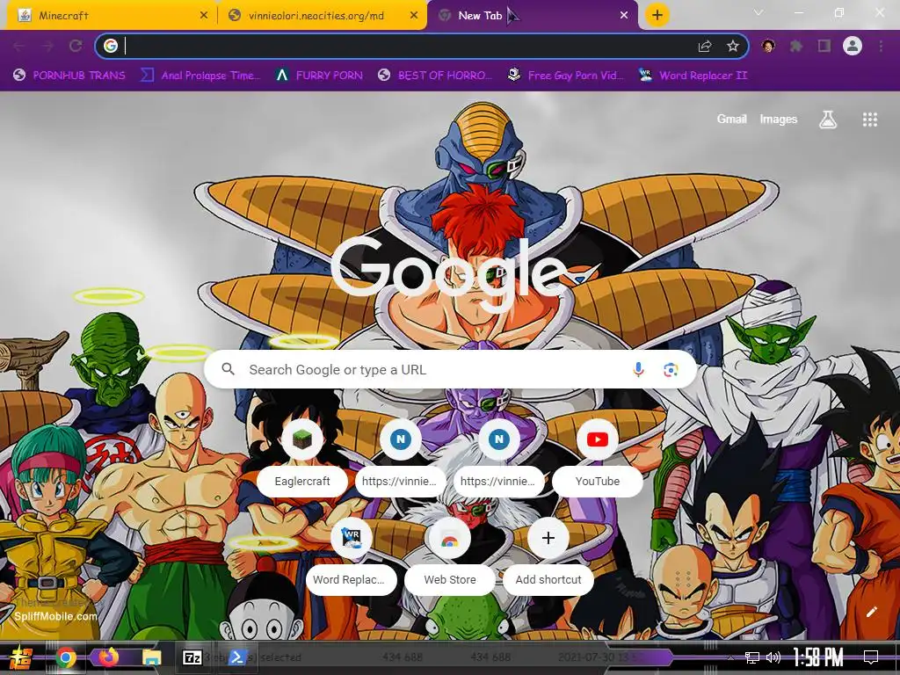Open the Images link
900x675 pixels.
pyautogui.click(x=779, y=119)
